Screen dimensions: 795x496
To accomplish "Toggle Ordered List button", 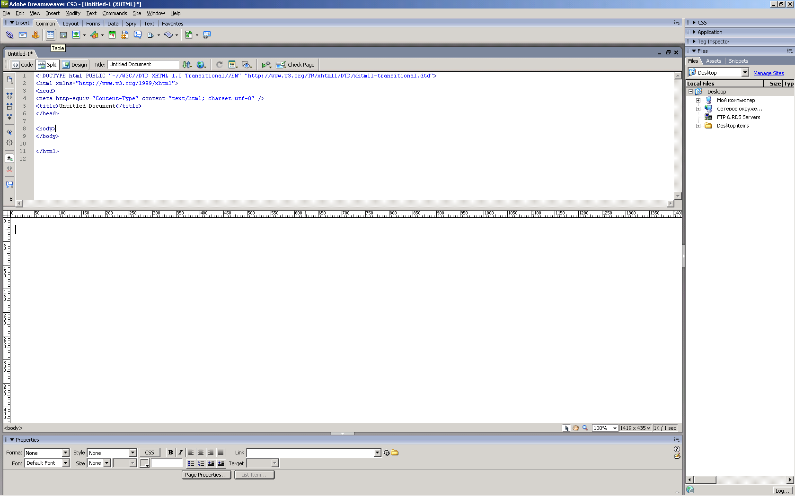I will click(201, 463).
